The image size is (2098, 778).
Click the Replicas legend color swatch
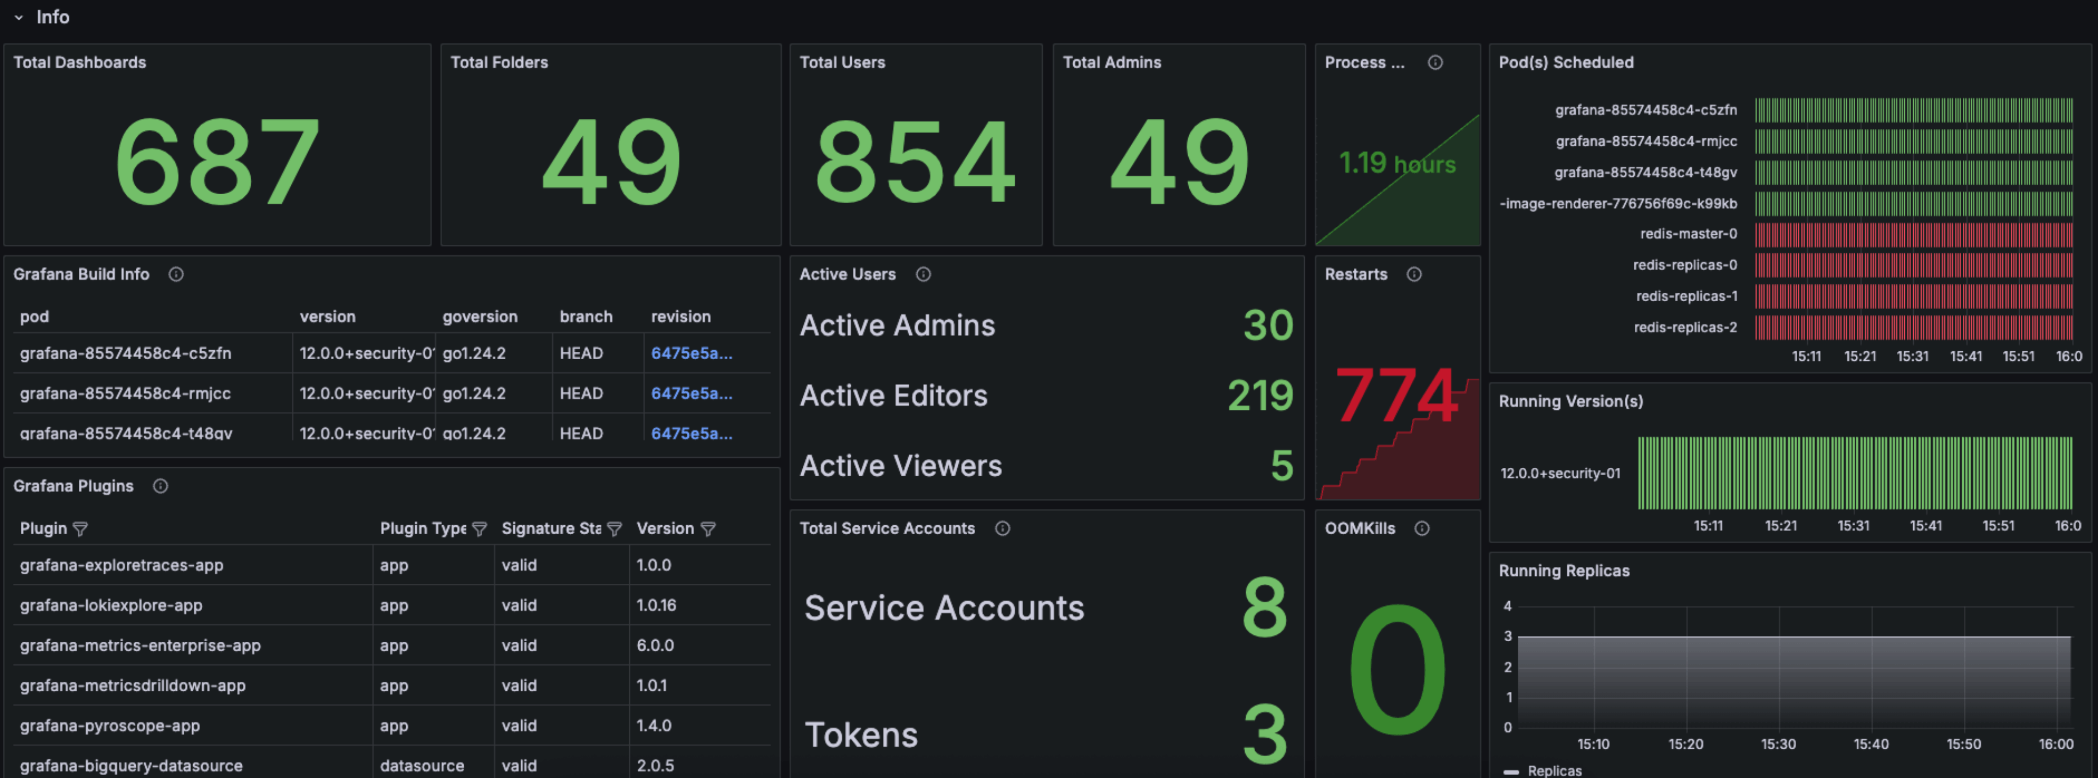[1511, 771]
